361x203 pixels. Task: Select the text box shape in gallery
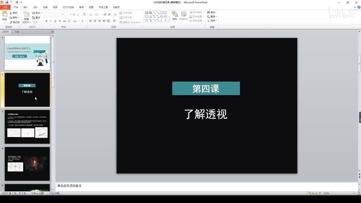tap(147, 13)
